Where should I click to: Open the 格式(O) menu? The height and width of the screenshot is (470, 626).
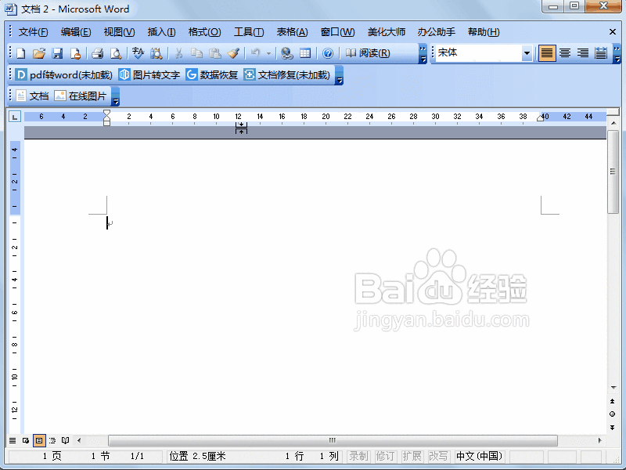[203, 31]
